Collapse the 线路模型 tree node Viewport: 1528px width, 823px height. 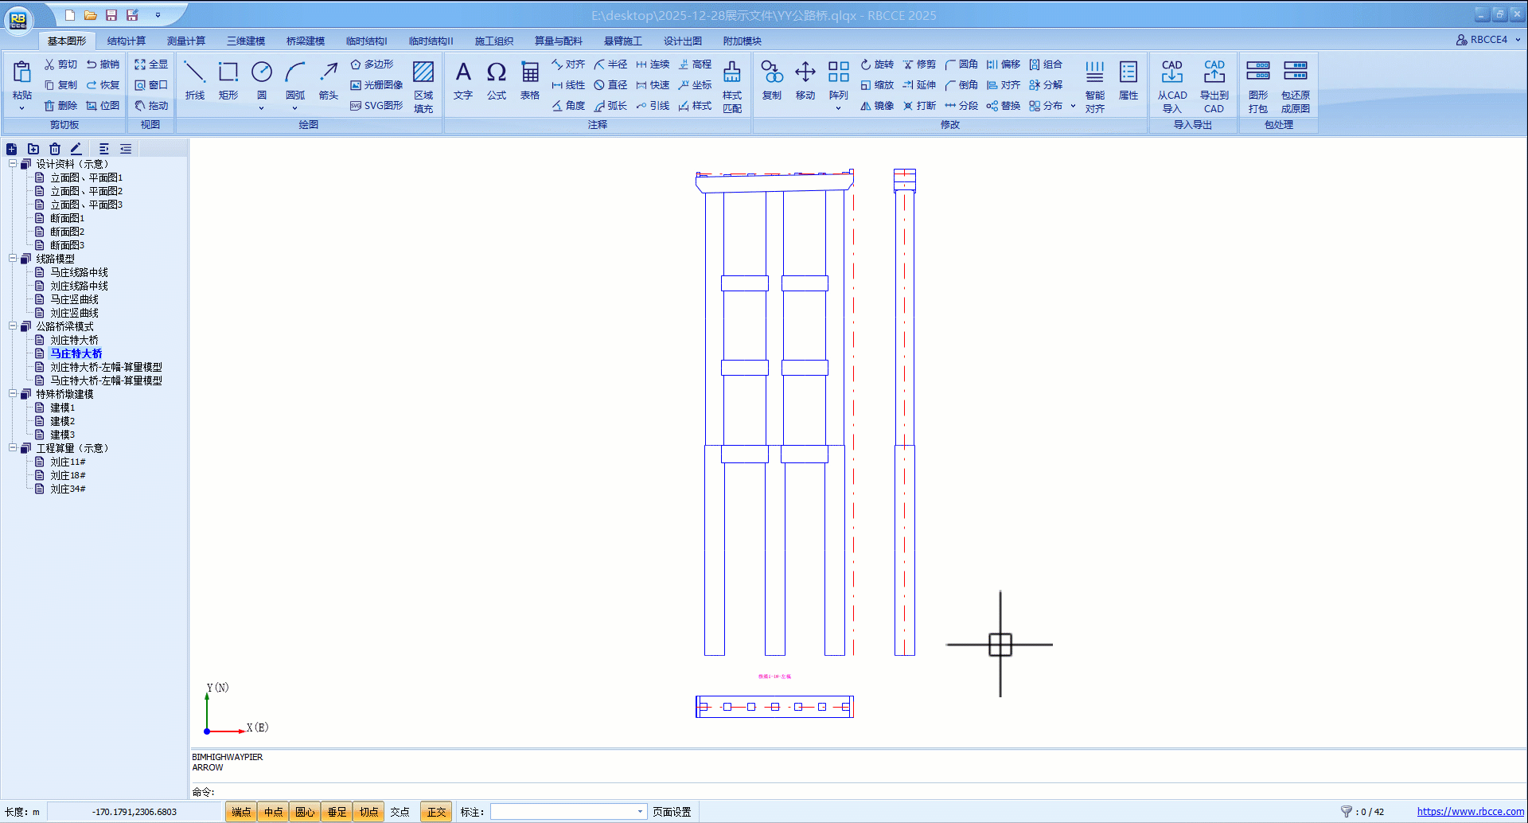(x=13, y=259)
